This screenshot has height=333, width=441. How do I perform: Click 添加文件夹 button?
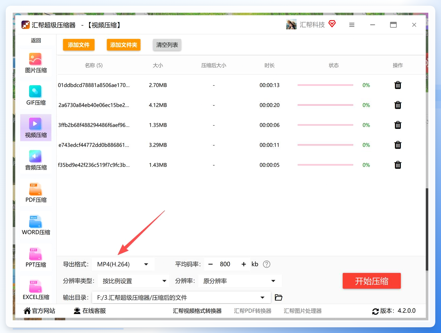coord(123,45)
